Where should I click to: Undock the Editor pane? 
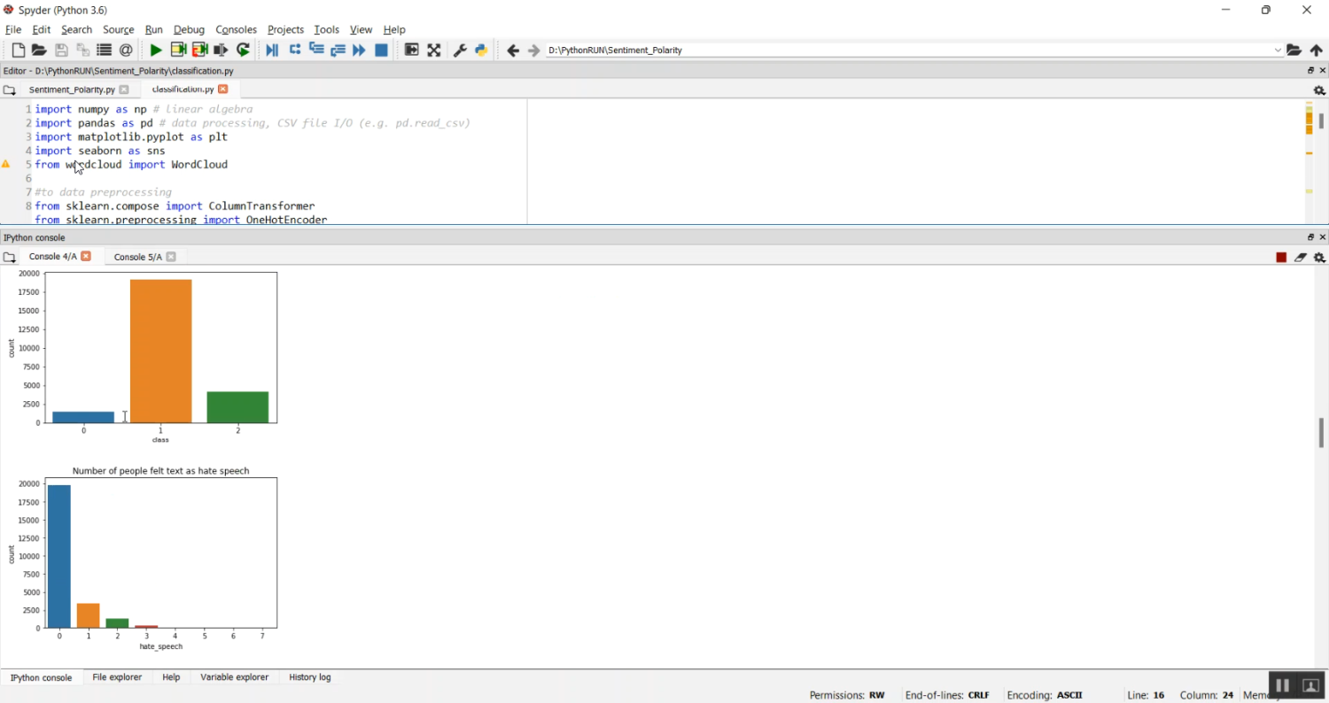tap(1311, 71)
